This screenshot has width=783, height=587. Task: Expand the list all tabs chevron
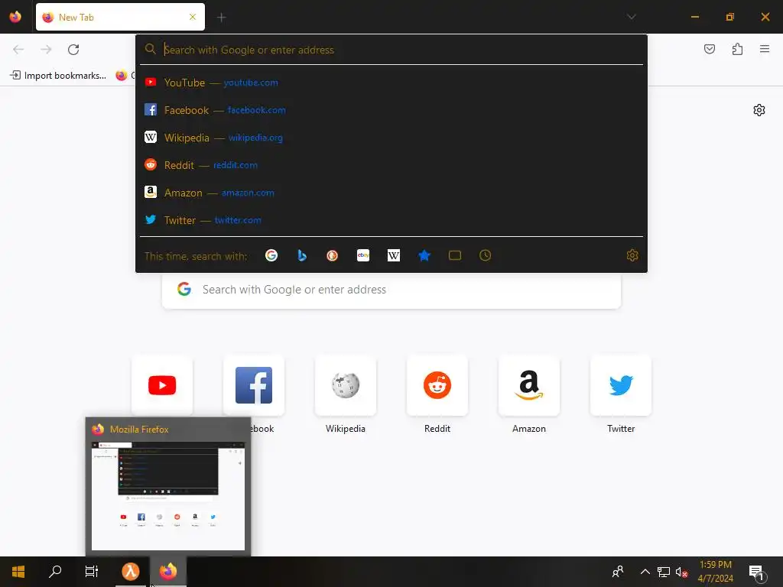[631, 17]
